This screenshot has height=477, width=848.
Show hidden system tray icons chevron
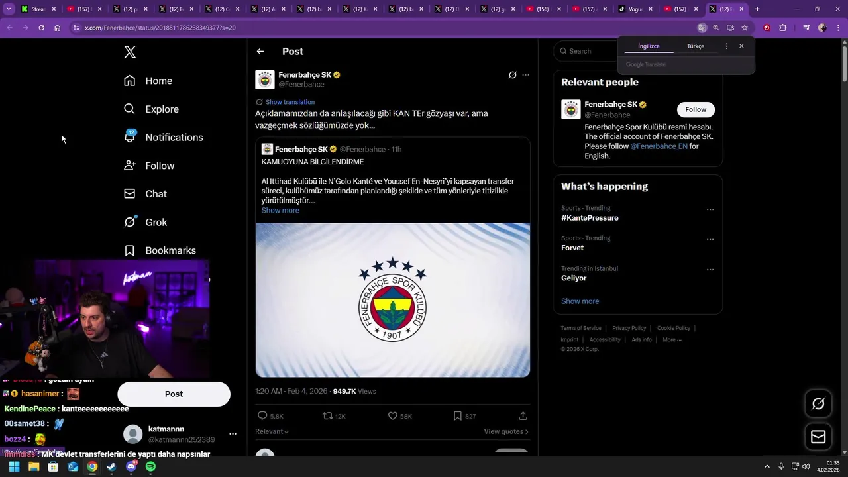(767, 466)
